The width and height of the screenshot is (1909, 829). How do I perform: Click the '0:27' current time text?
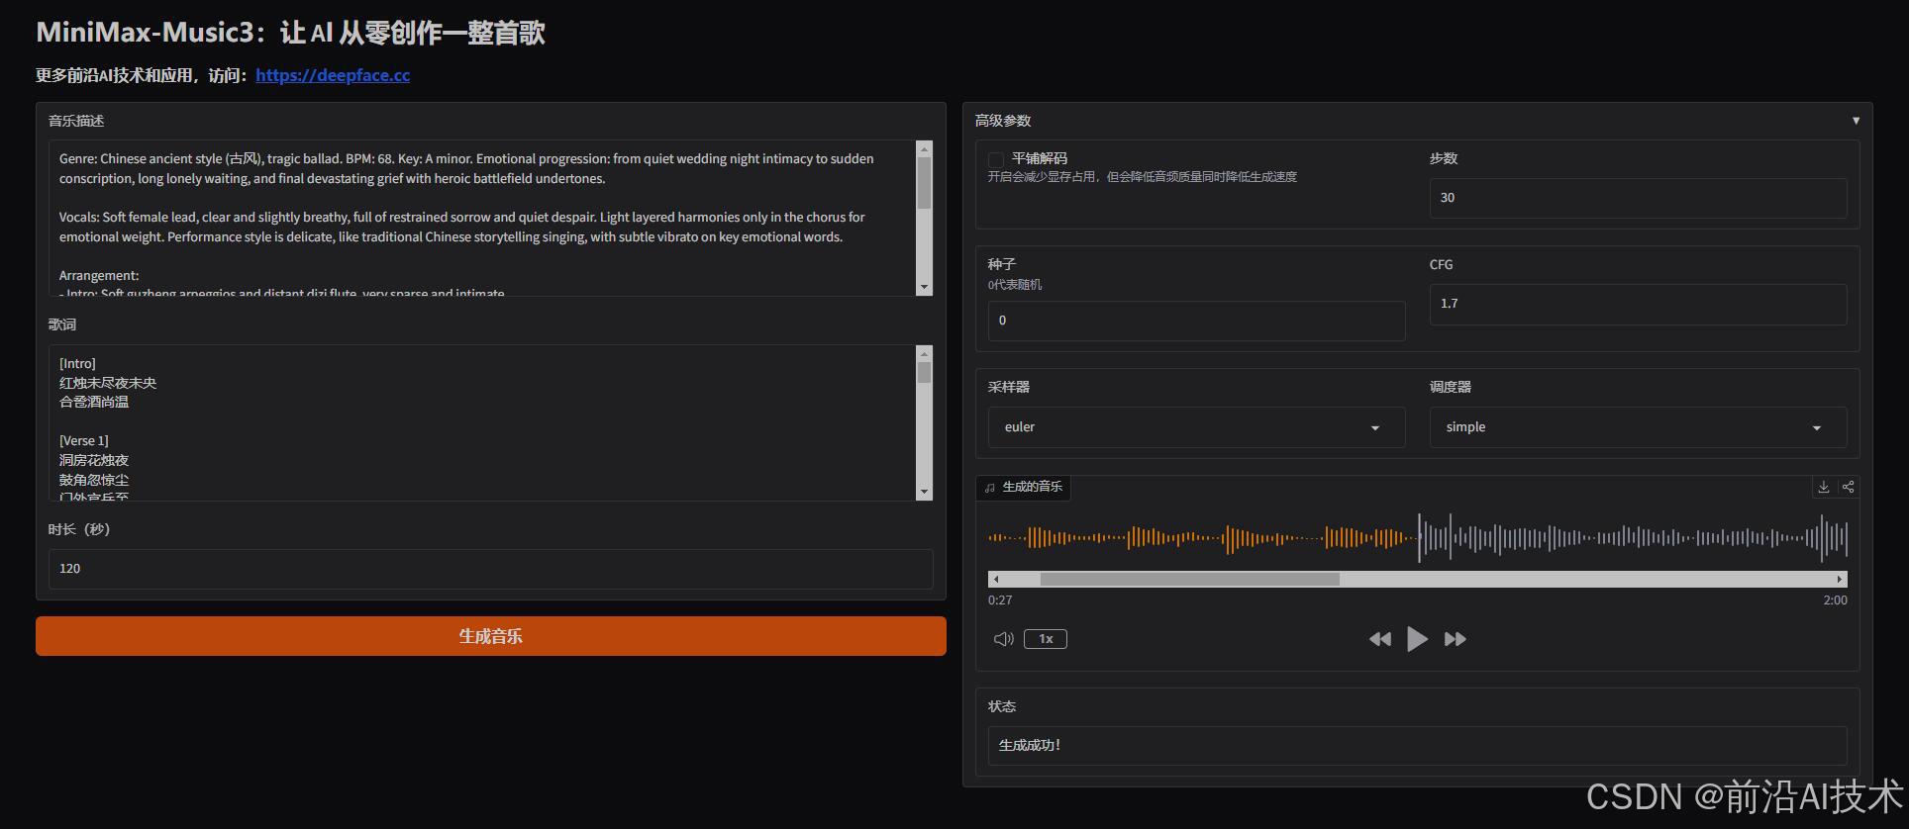tap(1000, 600)
